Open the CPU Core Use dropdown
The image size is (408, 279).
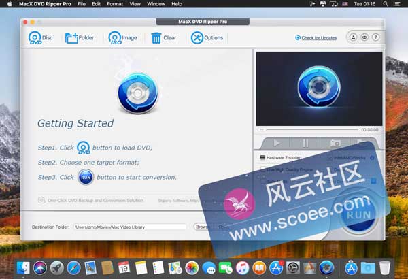click(x=373, y=181)
